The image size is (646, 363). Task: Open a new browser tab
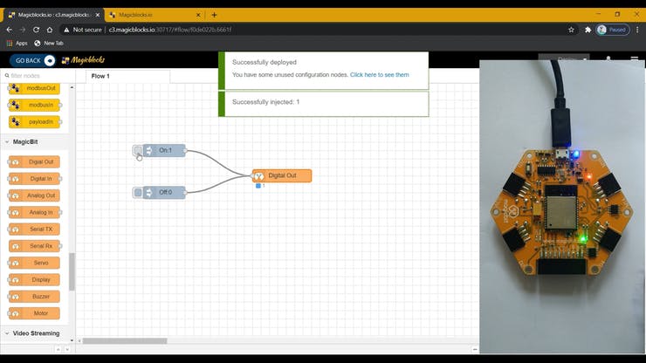214,15
